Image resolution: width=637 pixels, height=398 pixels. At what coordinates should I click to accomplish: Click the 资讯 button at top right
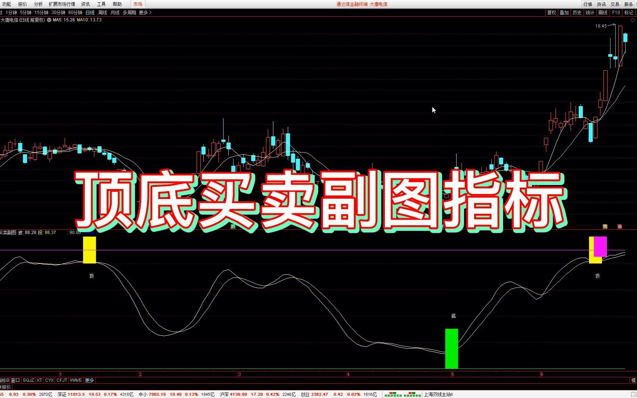(x=601, y=4)
